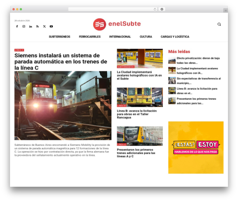Screen dimensions: 238x201
Task: Open the avatares holográficos article headline
Action: (139, 76)
